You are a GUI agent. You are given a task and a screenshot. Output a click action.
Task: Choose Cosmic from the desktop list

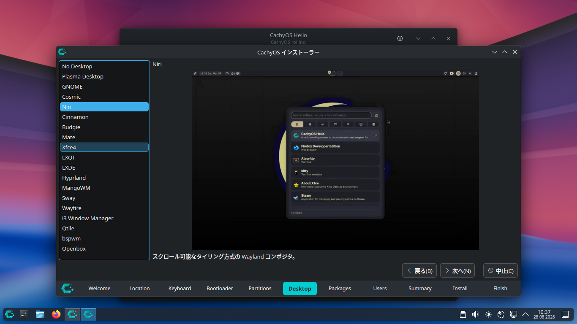[104, 97]
